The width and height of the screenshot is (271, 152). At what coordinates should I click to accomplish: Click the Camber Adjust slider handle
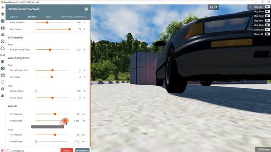pyautogui.click(x=36, y=91)
